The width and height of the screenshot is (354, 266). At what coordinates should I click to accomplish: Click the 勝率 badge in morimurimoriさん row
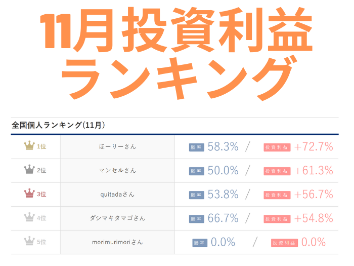(200, 242)
